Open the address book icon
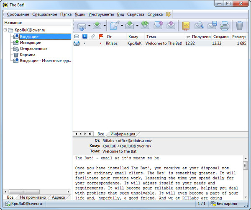251x210 pixels. click(x=186, y=26)
